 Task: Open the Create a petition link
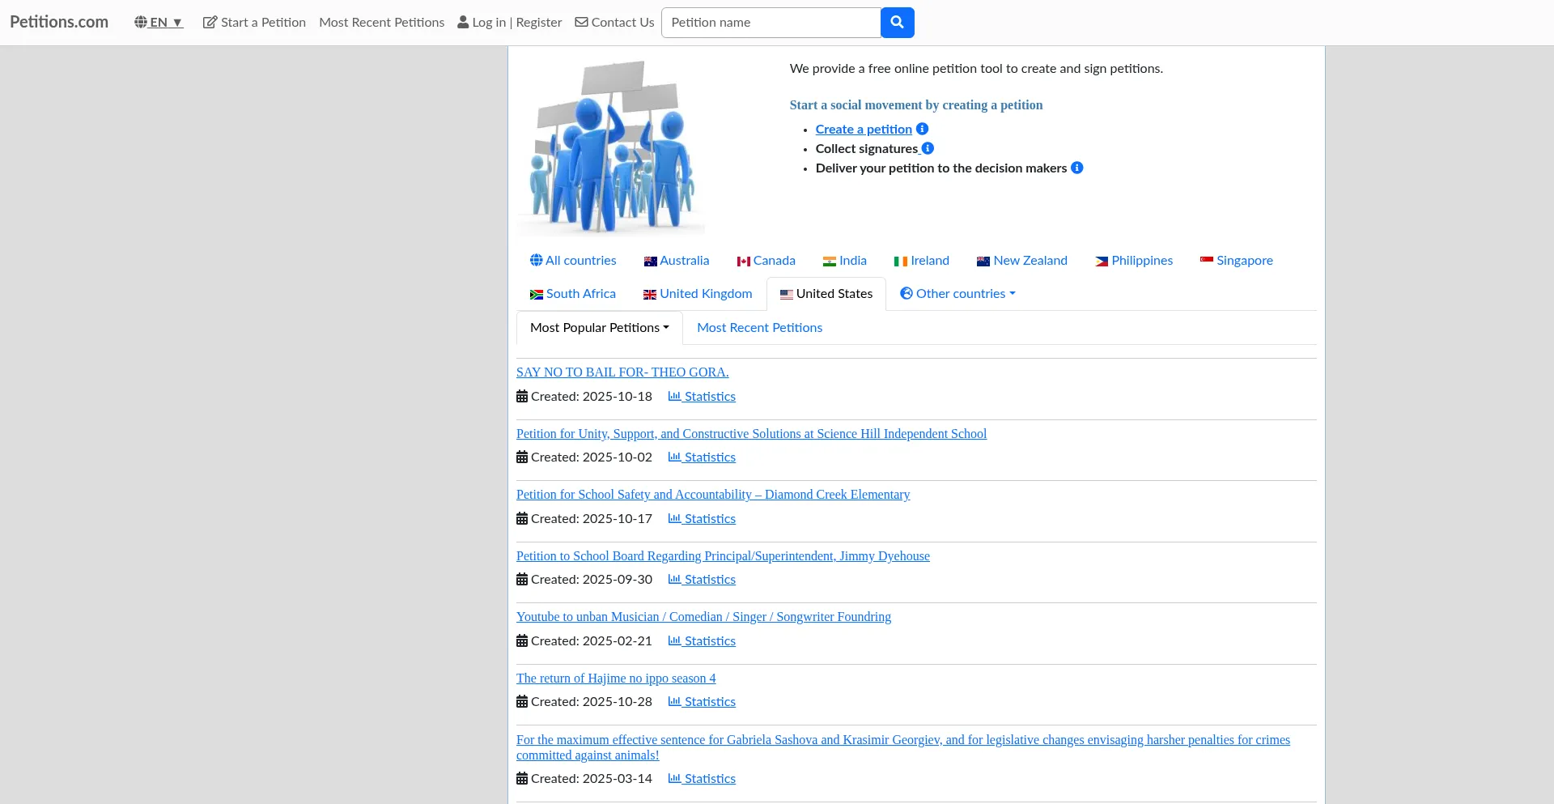pyautogui.click(x=864, y=130)
